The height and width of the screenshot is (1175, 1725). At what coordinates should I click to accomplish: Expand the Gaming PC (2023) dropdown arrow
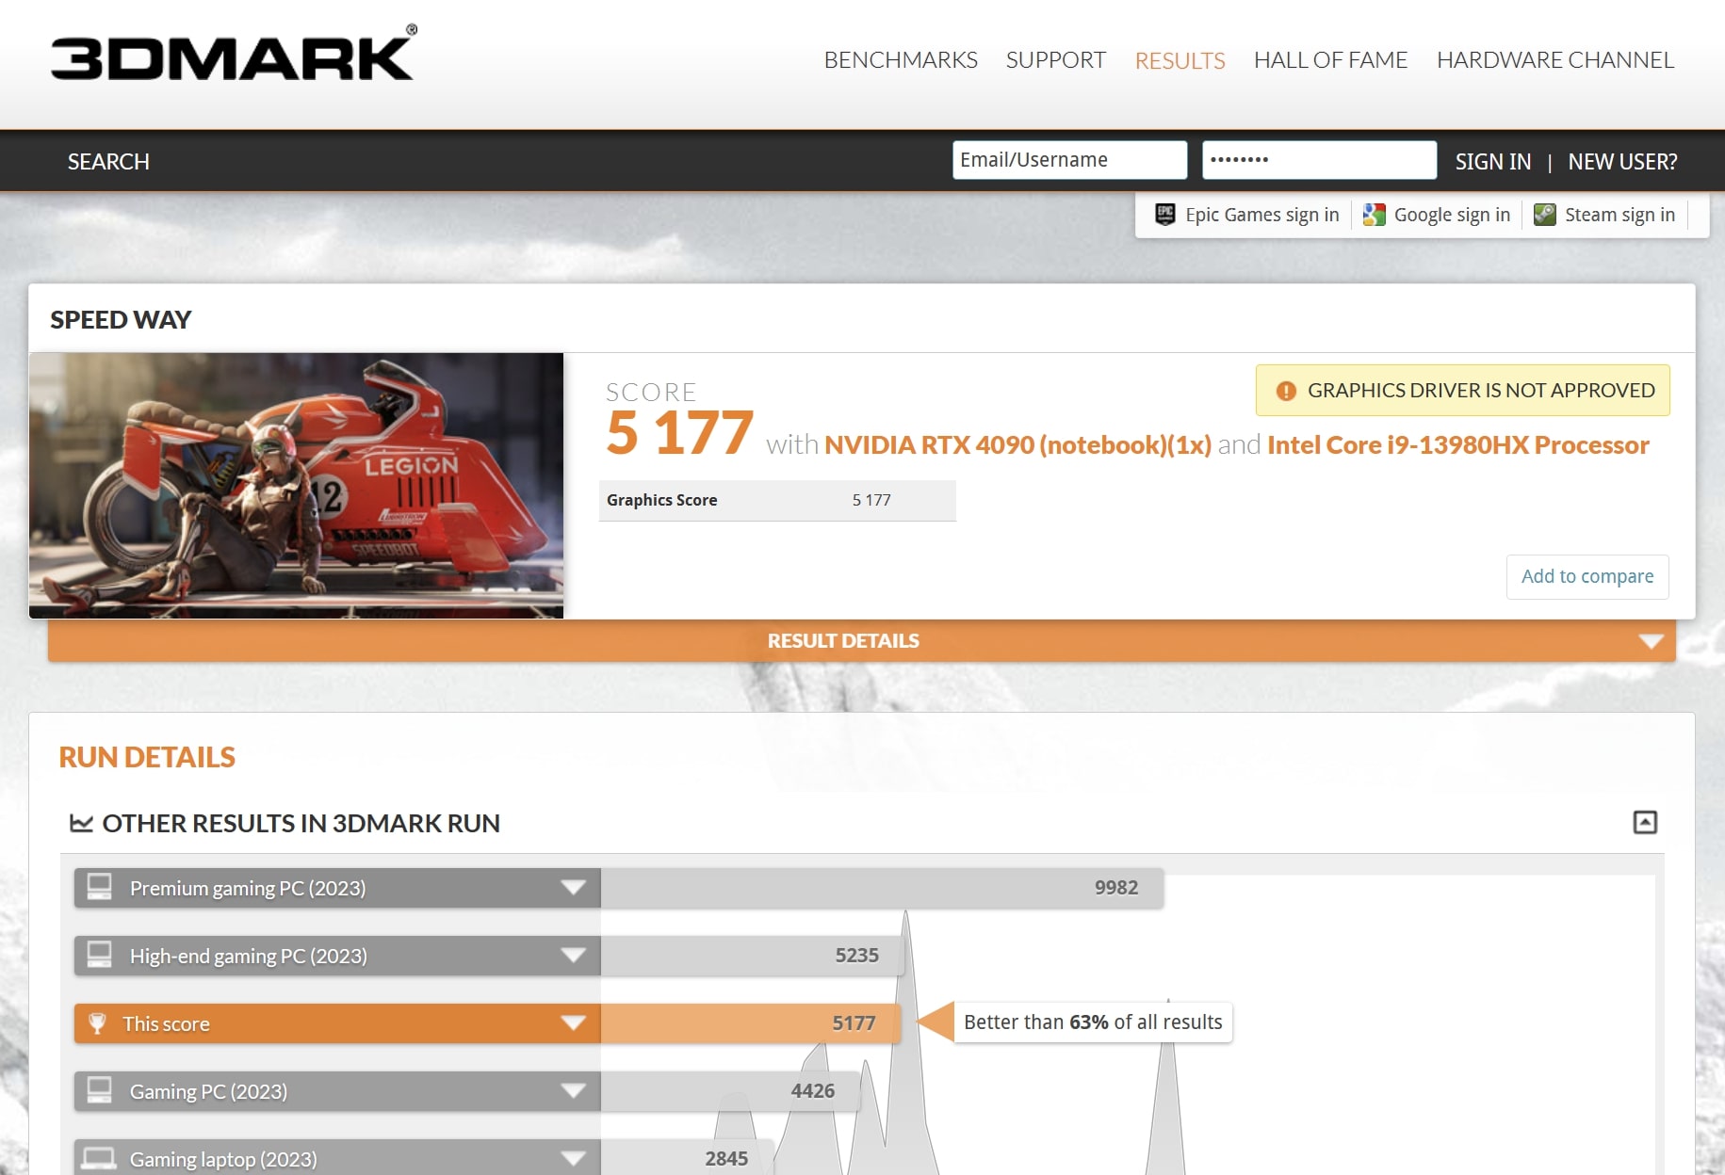(x=573, y=1090)
